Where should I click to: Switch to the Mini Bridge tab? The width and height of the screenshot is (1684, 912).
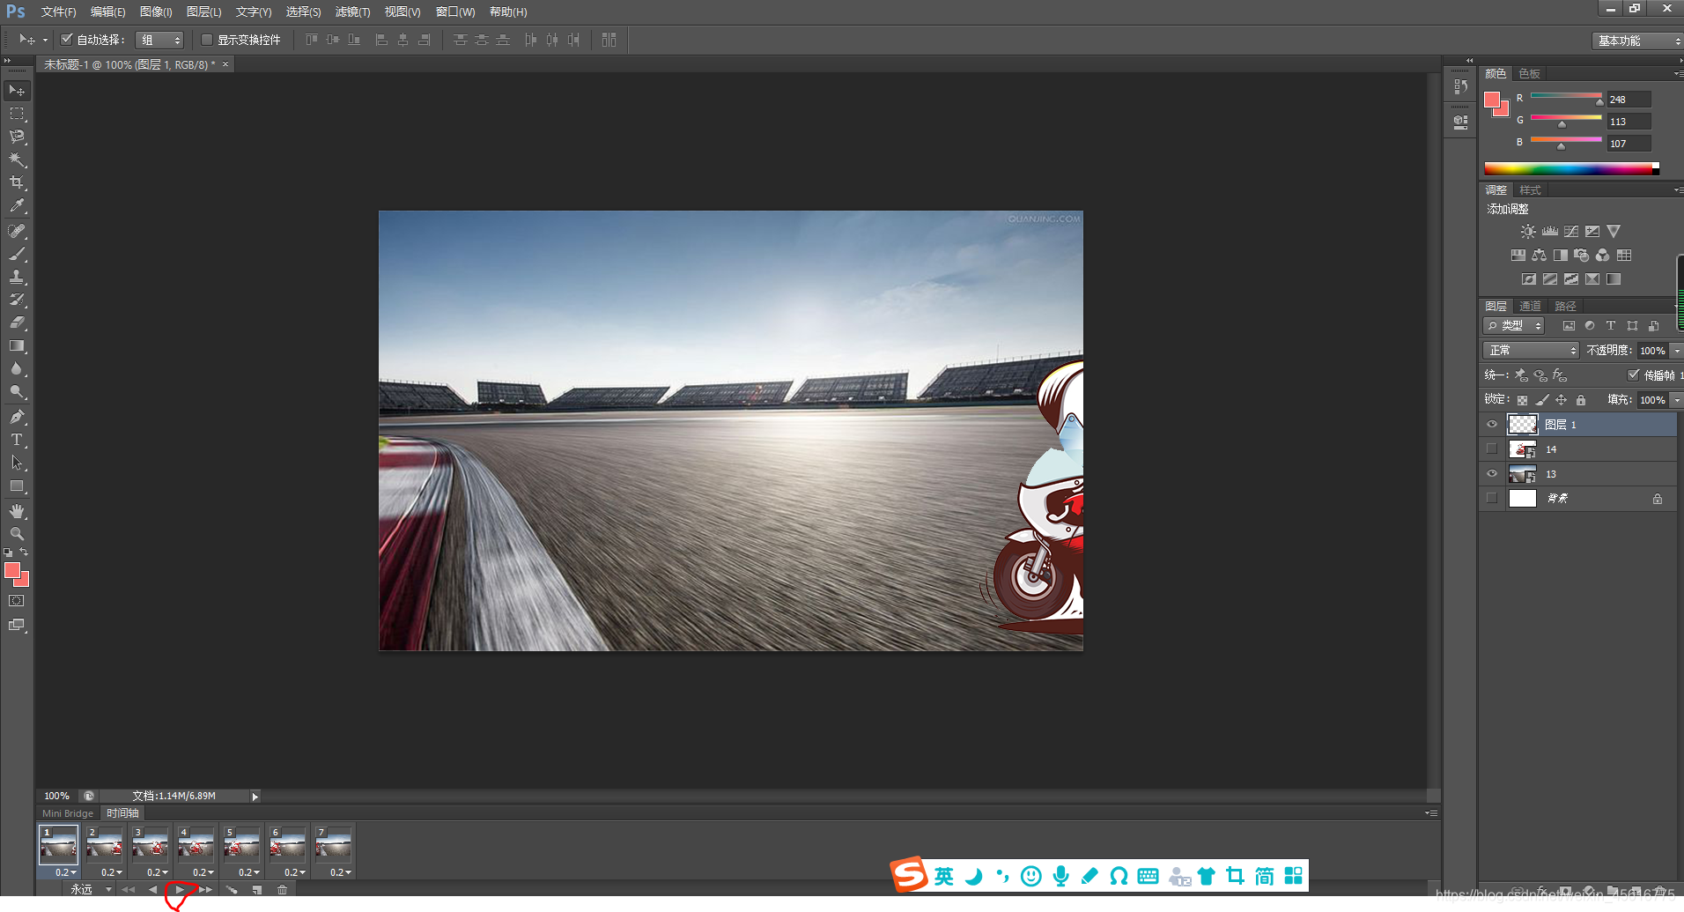point(68,813)
